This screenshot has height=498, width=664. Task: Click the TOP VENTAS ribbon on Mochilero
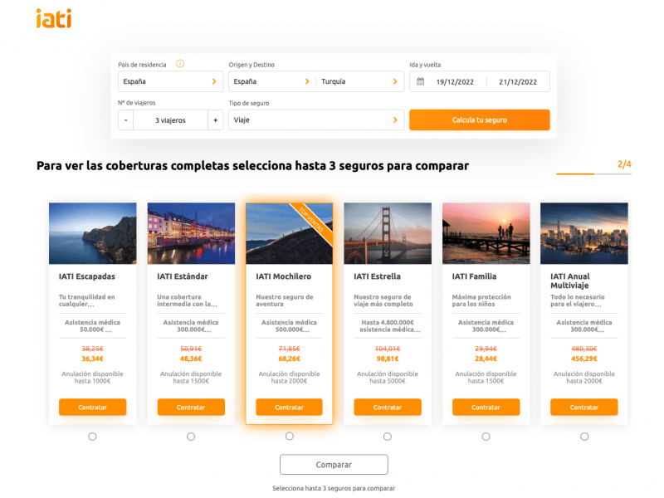pos(312,220)
